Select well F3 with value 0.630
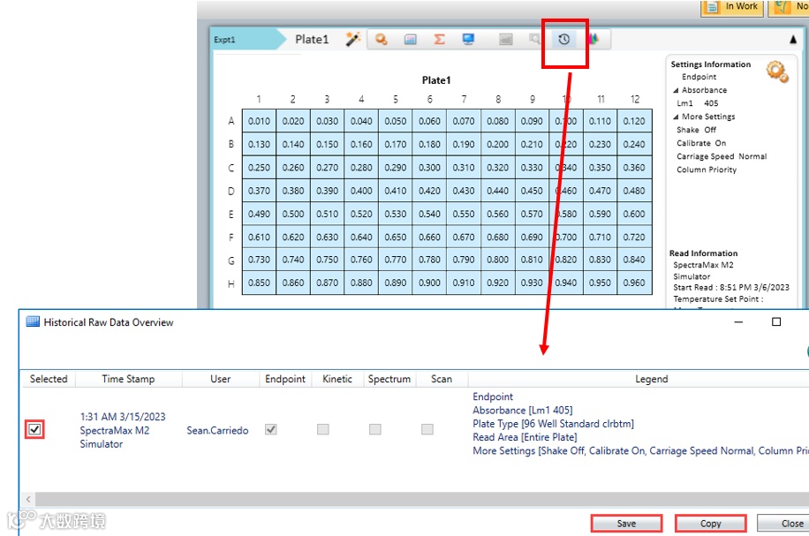The height and width of the screenshot is (536, 809). click(x=327, y=238)
